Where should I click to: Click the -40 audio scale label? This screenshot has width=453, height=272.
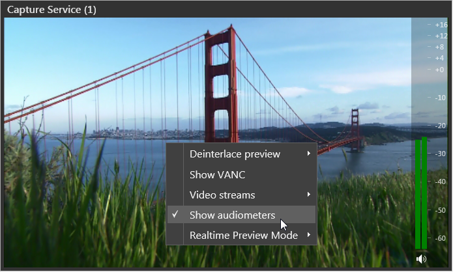440,182
